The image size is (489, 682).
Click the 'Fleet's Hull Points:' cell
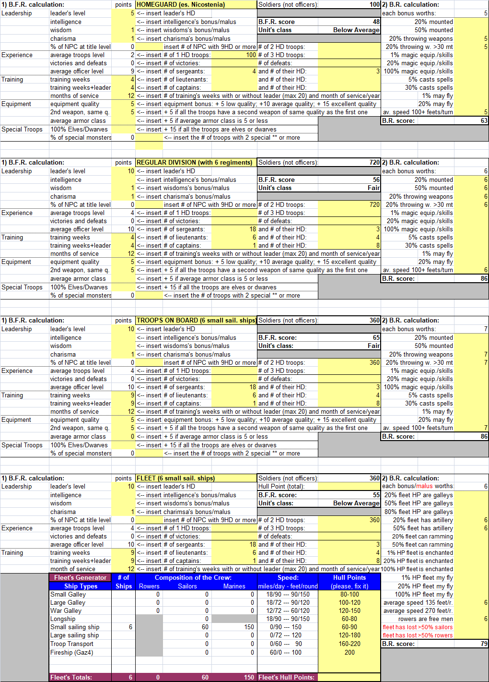(x=288, y=678)
